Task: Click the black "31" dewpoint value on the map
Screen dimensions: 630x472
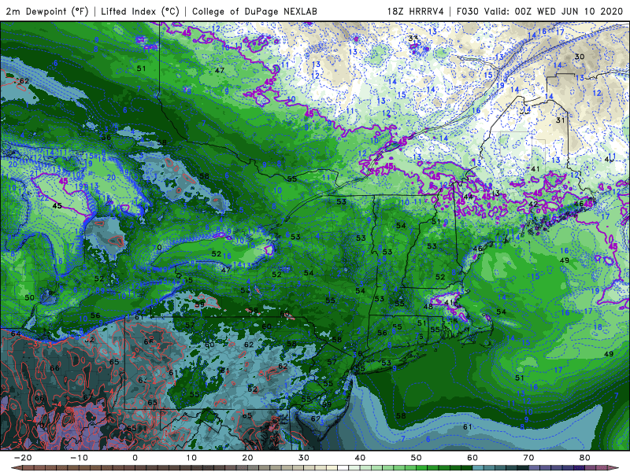Action: (561, 120)
